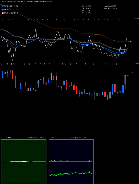The width and height of the screenshot is (139, 184).
Task: Select the 'Pre V: 0.134 M' volume text
Action: pyautogui.click(x=111, y=8)
